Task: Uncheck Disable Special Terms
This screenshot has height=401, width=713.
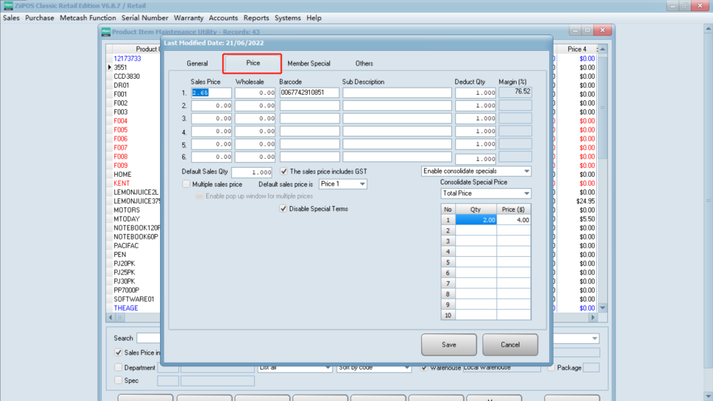Action: click(284, 209)
